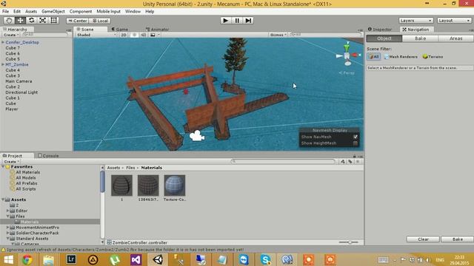
Task: Collapse the Favorites folder
Action: tap(3, 167)
